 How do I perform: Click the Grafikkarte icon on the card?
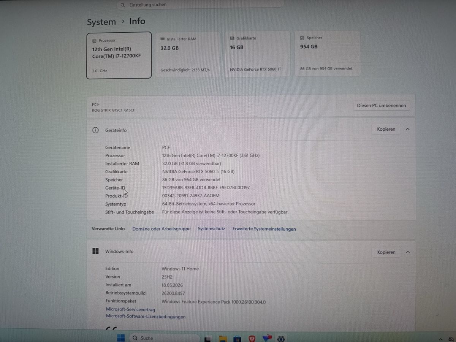pos(232,38)
